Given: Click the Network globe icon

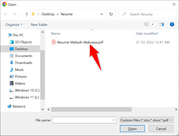Looking at the screenshot, I should pyautogui.click(x=9, y=106).
